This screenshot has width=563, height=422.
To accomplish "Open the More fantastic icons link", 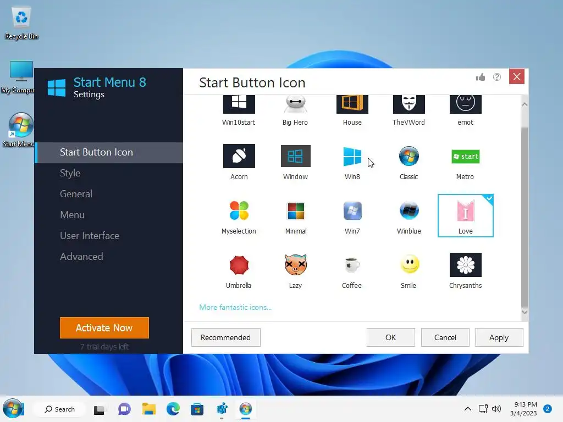I will pyautogui.click(x=235, y=307).
